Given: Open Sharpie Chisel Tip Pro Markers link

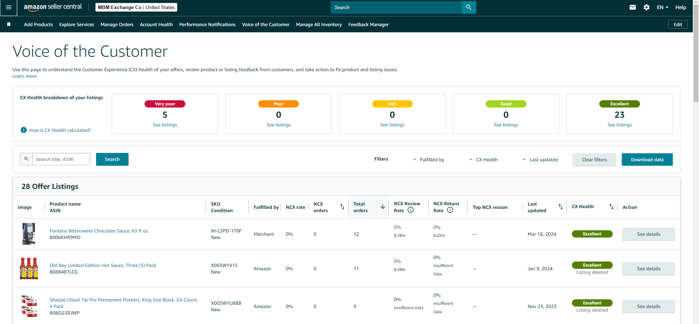Looking at the screenshot, I should pos(124,303).
